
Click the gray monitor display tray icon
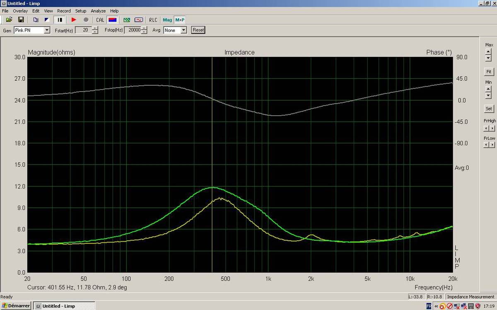pyautogui.click(x=470, y=306)
